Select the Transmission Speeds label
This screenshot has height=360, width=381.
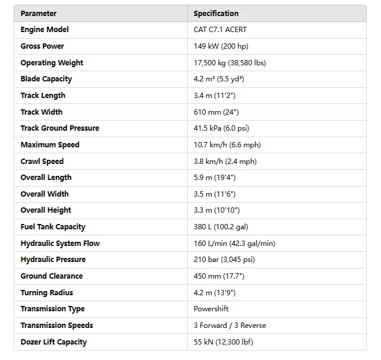pos(56,326)
